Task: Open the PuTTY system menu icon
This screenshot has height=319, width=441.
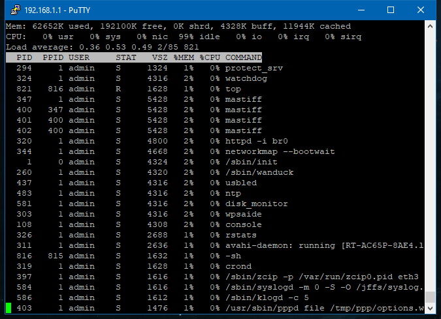Action: (15, 10)
